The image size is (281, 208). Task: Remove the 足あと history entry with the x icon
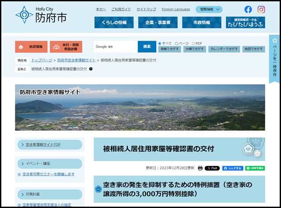pyautogui.click(x=91, y=69)
